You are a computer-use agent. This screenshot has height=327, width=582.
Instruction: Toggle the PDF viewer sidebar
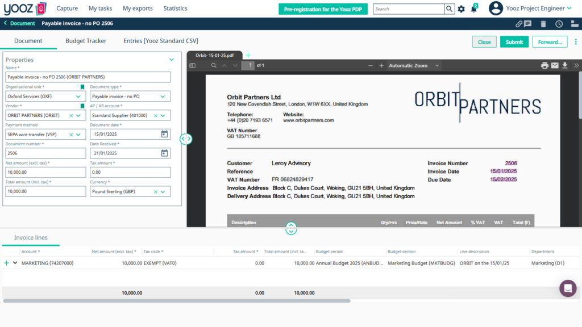(x=192, y=66)
